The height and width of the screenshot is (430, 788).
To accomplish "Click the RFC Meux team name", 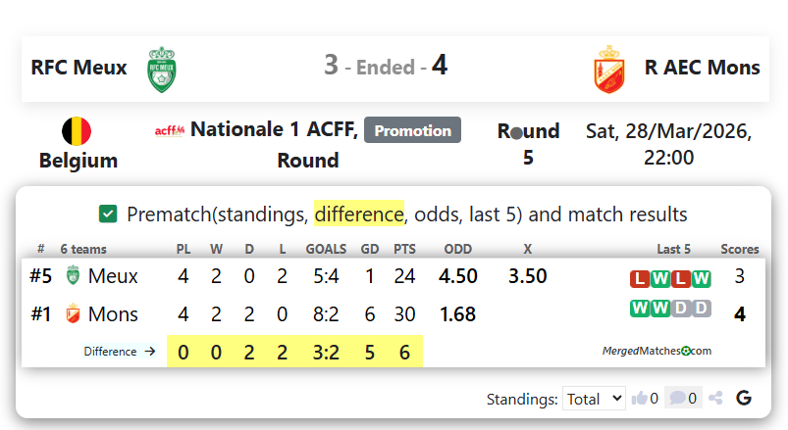I will tap(79, 68).
